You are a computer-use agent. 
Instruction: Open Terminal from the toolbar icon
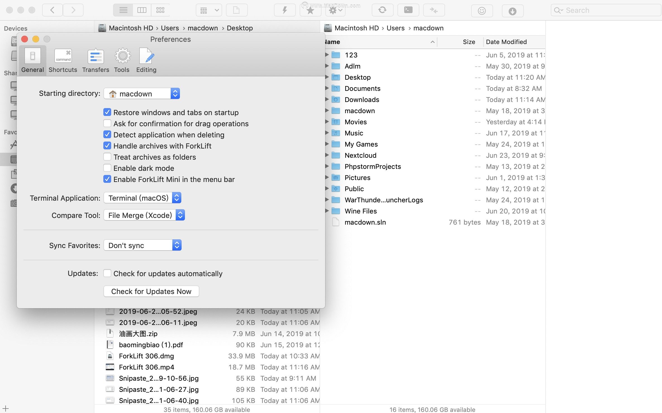tap(408, 10)
